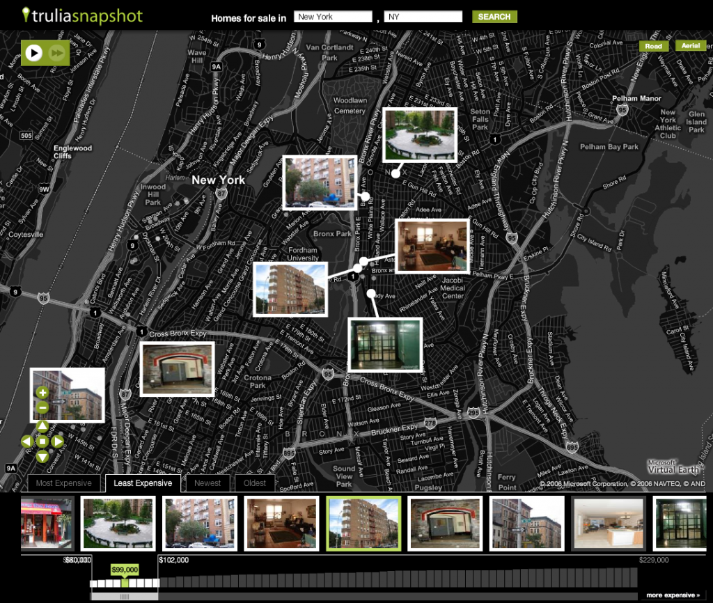Open the highlighted tall brick building thumbnail in strip
This screenshot has height=603, width=713.
(x=363, y=524)
